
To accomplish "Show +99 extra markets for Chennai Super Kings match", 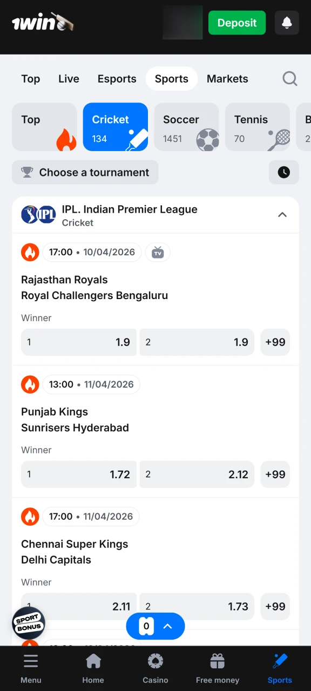I will click(275, 606).
